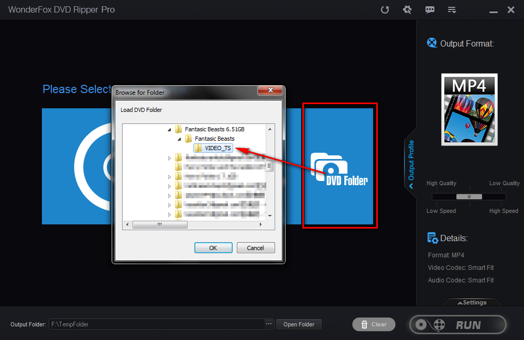
Task: Click the Details icon in right panel
Action: (432, 238)
